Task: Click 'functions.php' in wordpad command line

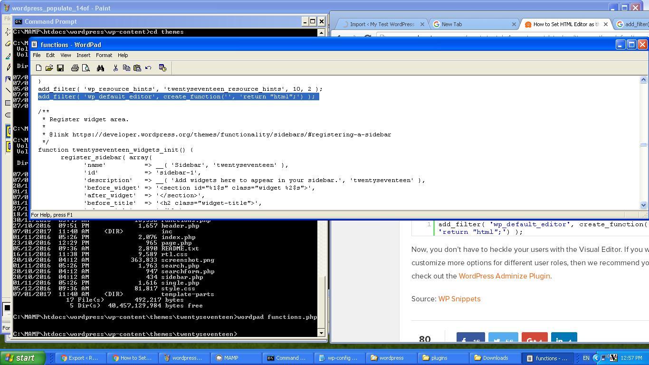Action: (x=292, y=317)
